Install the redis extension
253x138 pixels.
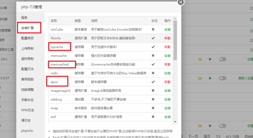point(167,73)
